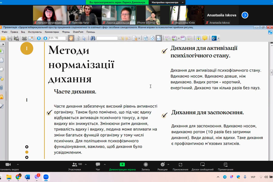273x182 pixels.
Task: Click the binoculars search icon
Action: [93, 38]
